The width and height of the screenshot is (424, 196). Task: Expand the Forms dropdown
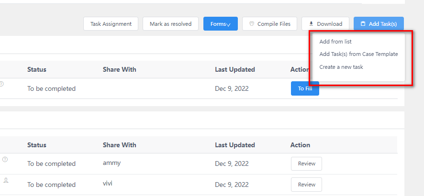coord(220,24)
